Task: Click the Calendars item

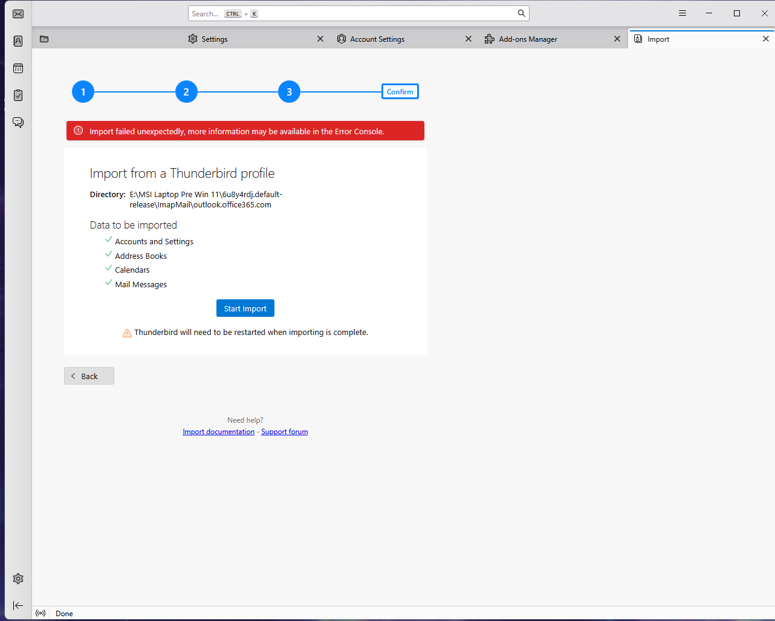Action: click(132, 270)
